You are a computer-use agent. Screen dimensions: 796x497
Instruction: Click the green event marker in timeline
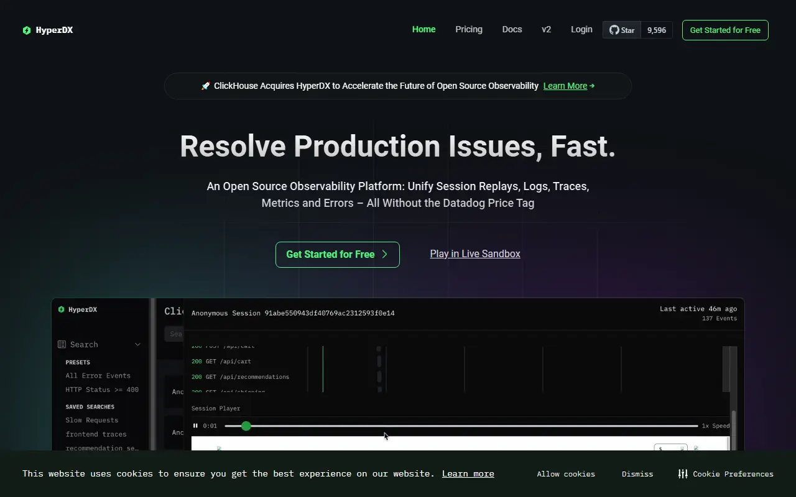(323, 369)
